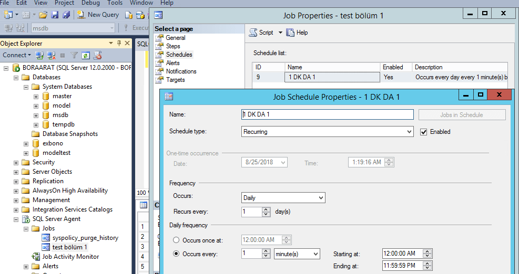
Task: Open the Edit menu
Action: (x=22, y=3)
